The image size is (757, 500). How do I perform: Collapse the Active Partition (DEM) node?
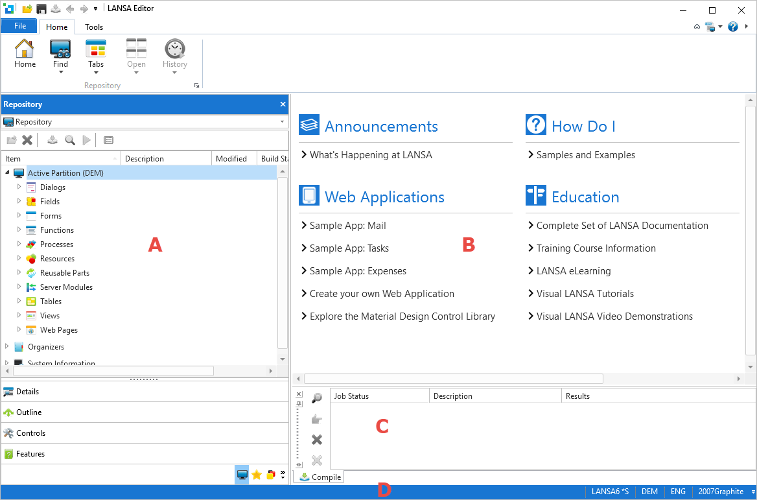7,173
